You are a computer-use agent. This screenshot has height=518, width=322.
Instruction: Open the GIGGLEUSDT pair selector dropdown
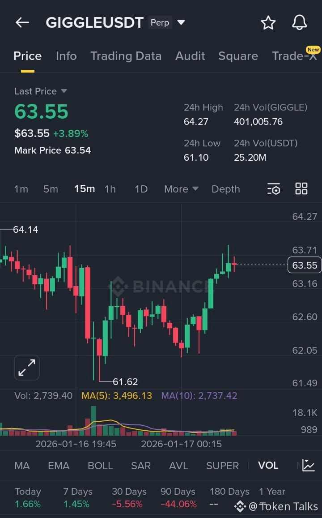(181, 22)
